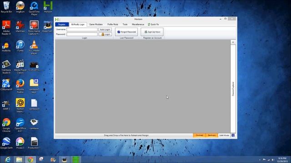Toggle the Docked option in status bar

199,135
